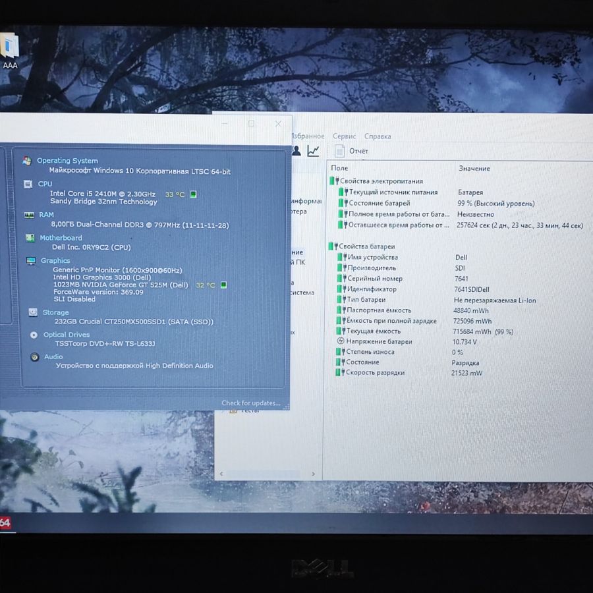Open the CPU section link in Speccy
Image resolution: width=593 pixels, height=593 pixels.
(45, 184)
